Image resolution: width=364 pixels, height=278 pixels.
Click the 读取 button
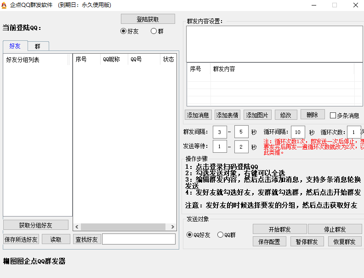pyautogui.click(x=56, y=239)
